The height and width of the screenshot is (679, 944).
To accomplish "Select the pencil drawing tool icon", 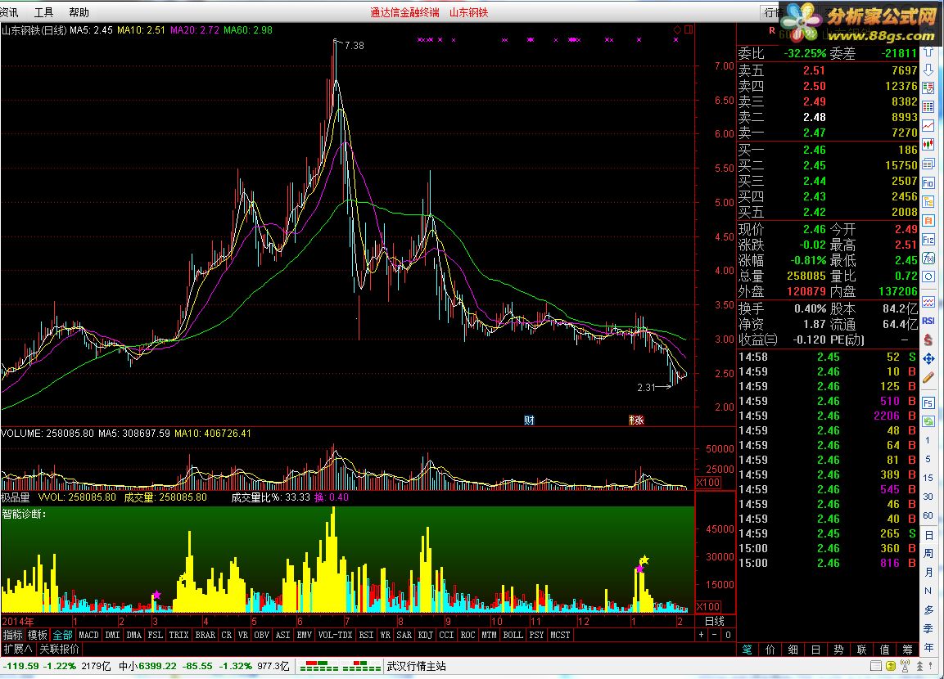I will pyautogui.click(x=928, y=378).
